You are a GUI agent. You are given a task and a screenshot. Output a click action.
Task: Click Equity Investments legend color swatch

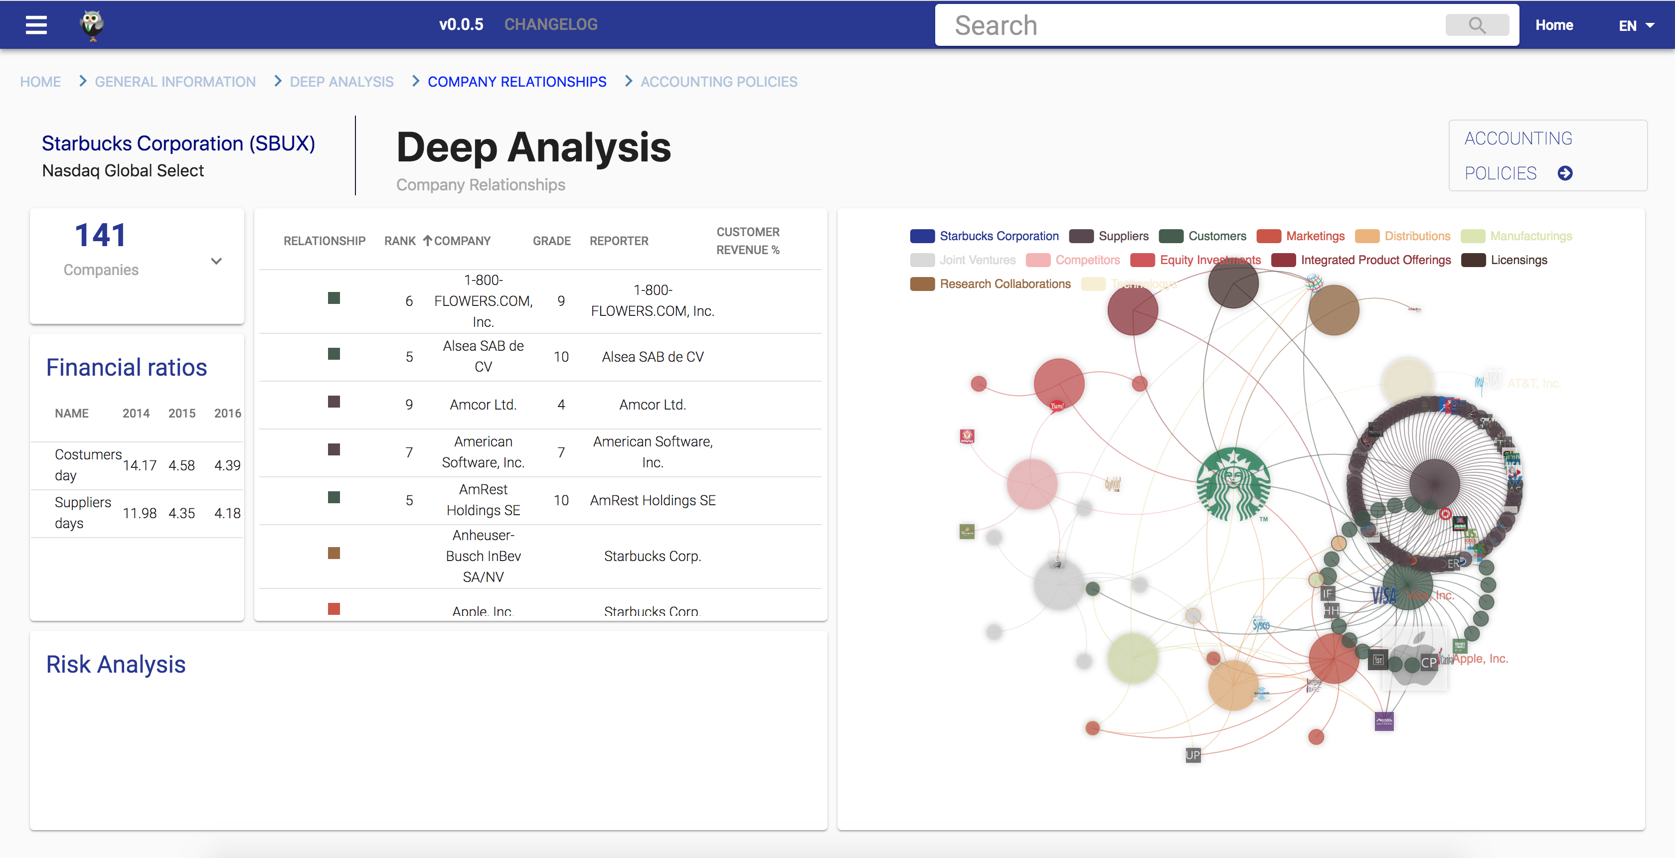[x=1142, y=260]
